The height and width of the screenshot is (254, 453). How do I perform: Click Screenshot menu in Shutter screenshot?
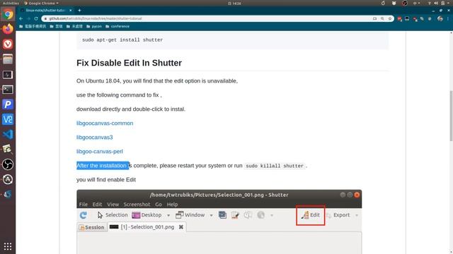(x=137, y=205)
